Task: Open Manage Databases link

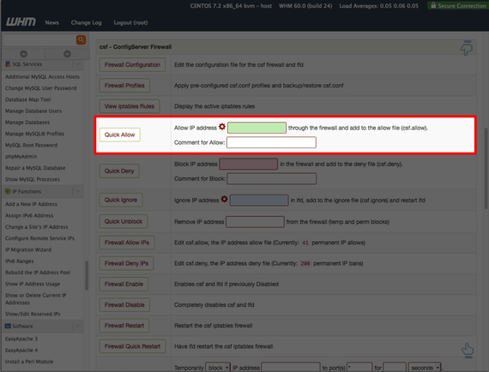Action: point(27,122)
